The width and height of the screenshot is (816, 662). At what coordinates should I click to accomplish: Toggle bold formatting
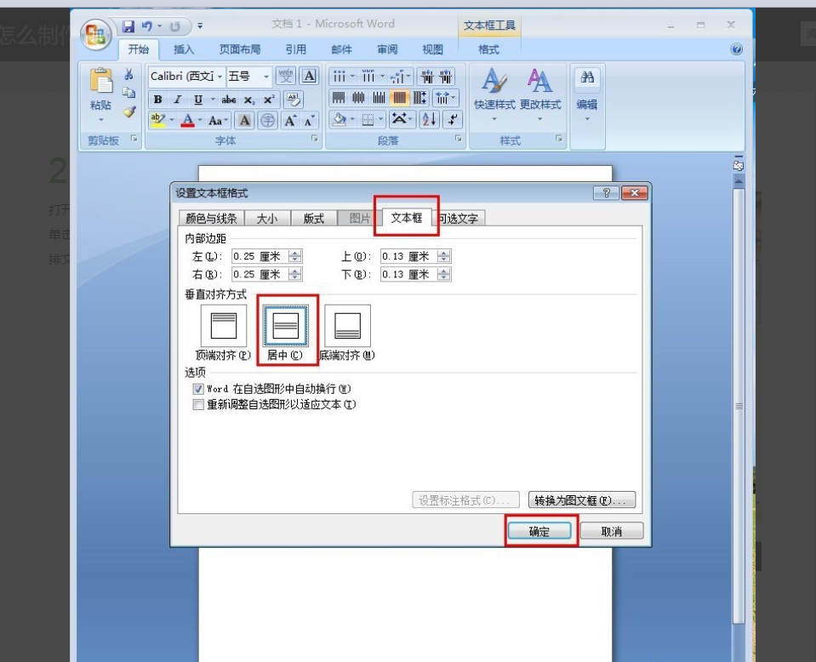(158, 100)
